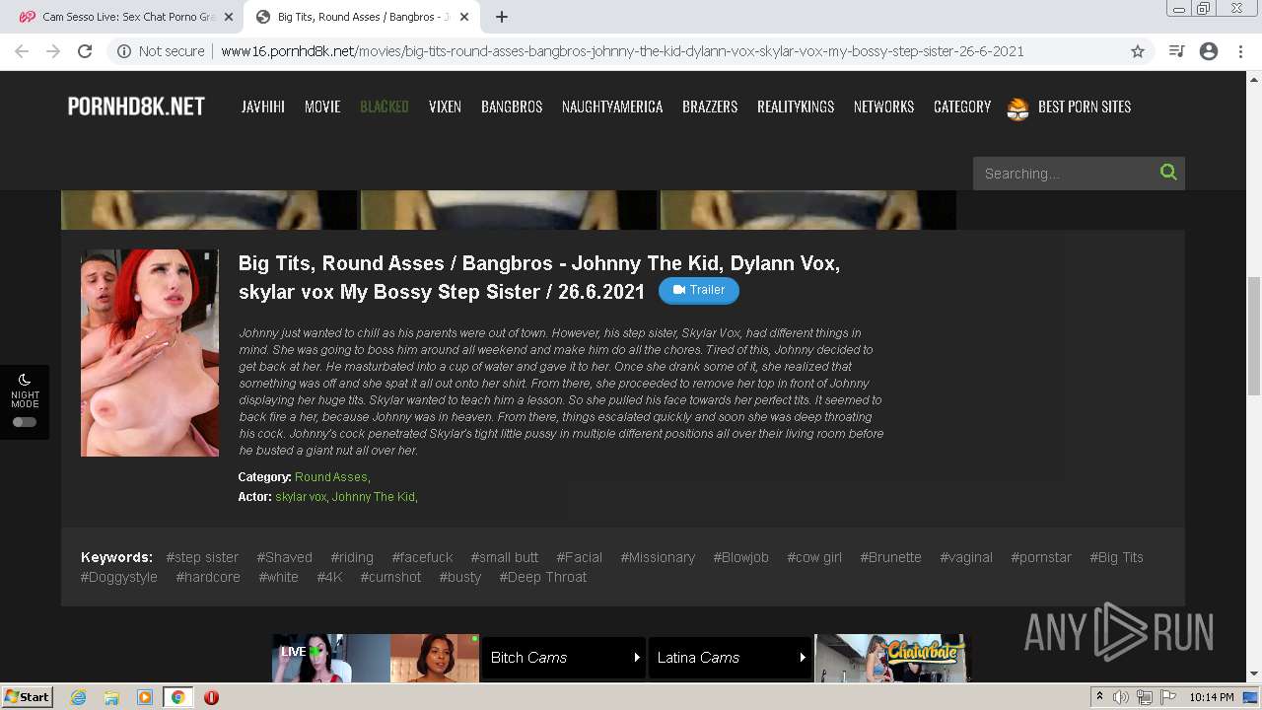Click the PORNHD8K.NET site logo

pyautogui.click(x=136, y=106)
